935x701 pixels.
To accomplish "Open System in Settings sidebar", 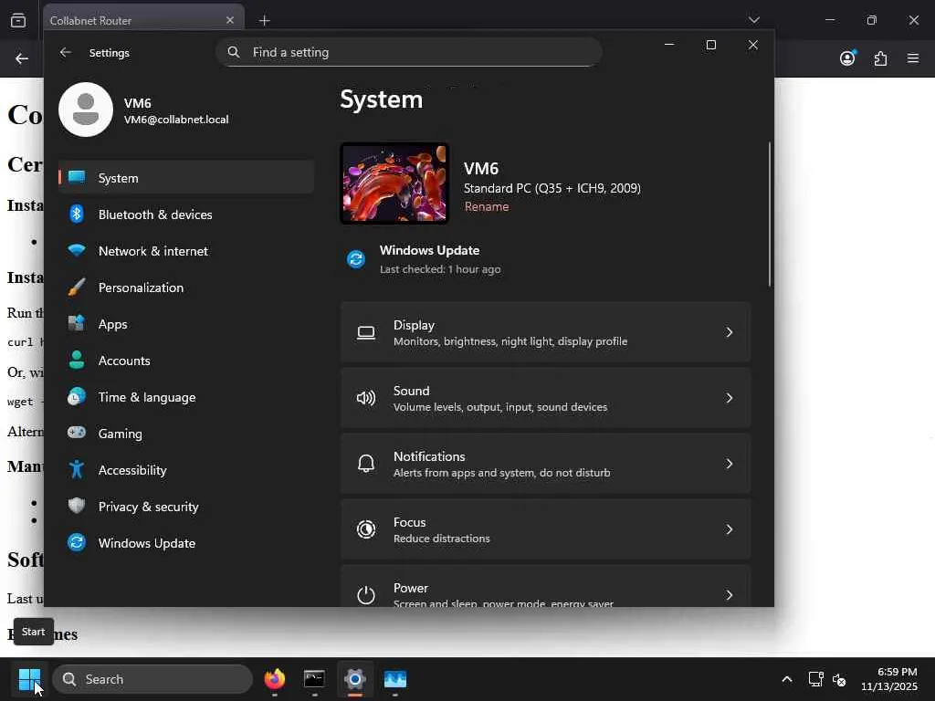I will [x=186, y=178].
